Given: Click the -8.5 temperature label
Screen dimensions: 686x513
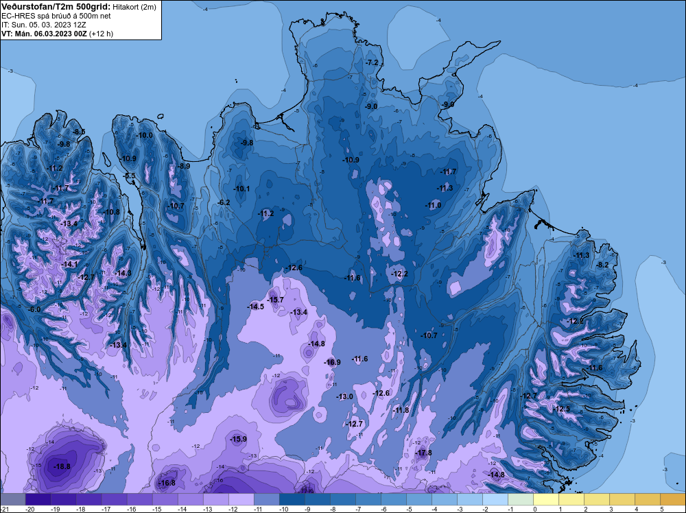Looking at the screenshot, I should [x=79, y=132].
